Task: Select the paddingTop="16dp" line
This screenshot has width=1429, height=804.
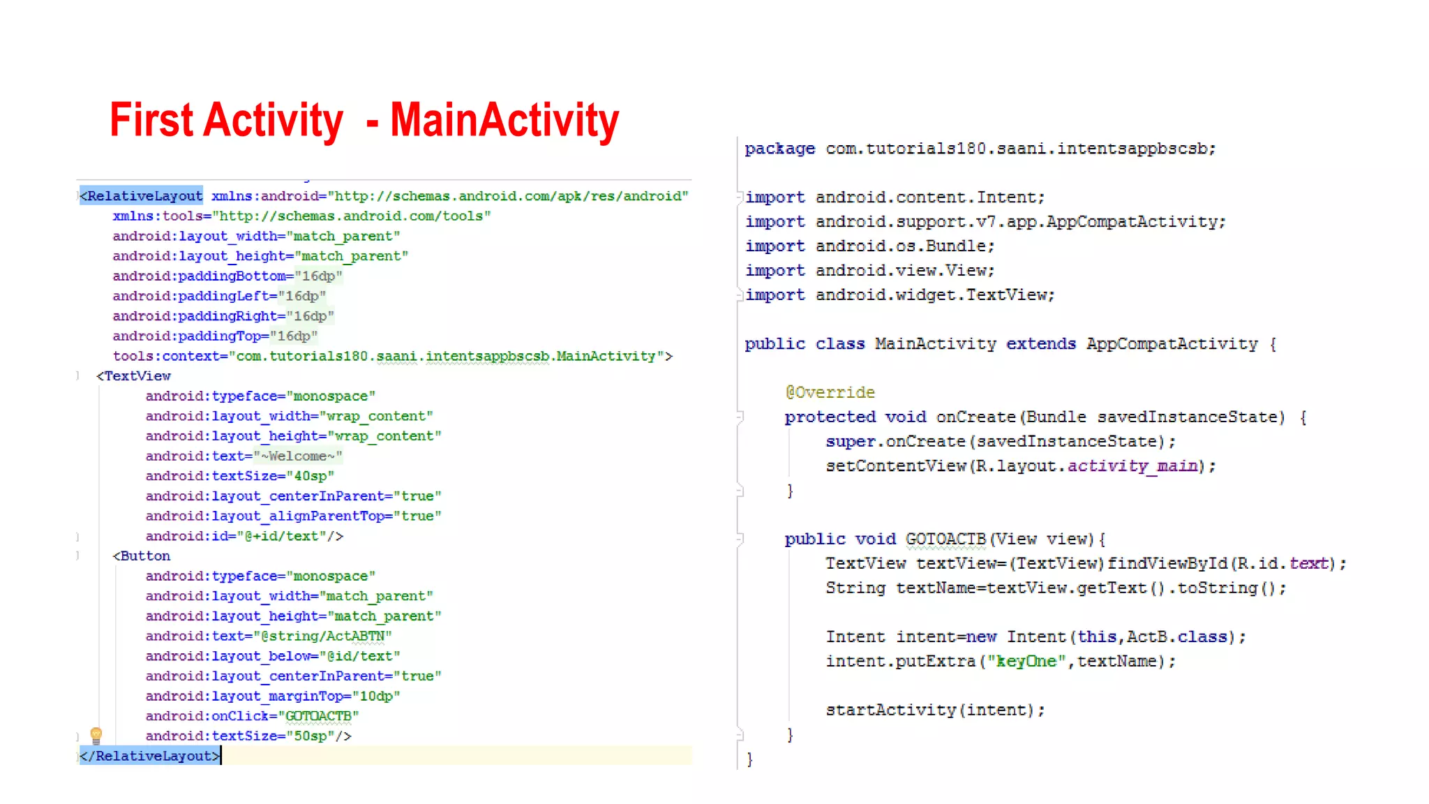Action: [215, 336]
